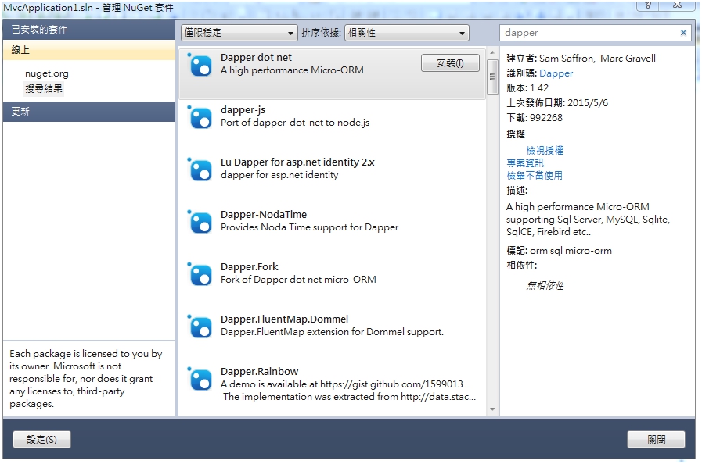
Task: Click the Dapper dot net package title
Action: (256, 57)
